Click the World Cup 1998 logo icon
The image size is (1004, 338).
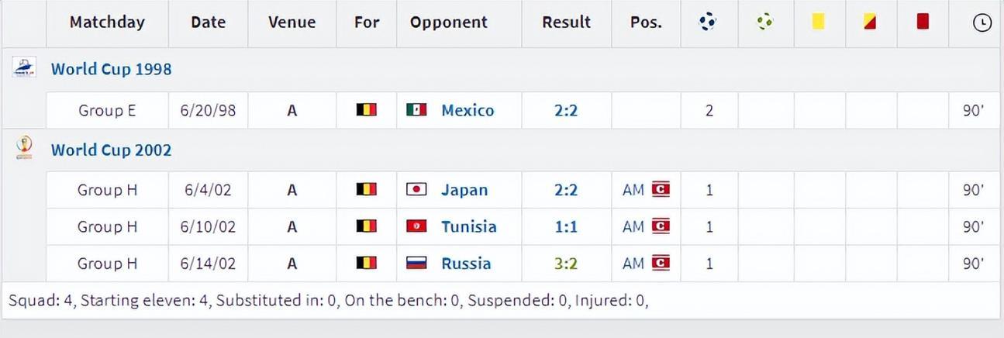(23, 67)
